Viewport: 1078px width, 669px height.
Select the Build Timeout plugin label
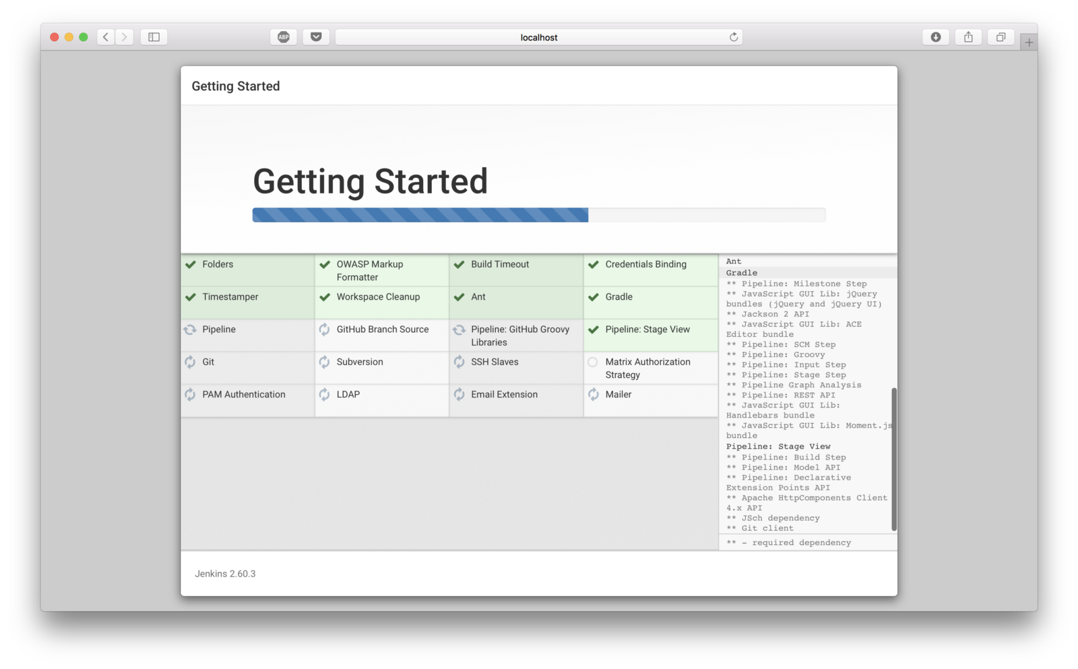click(500, 265)
